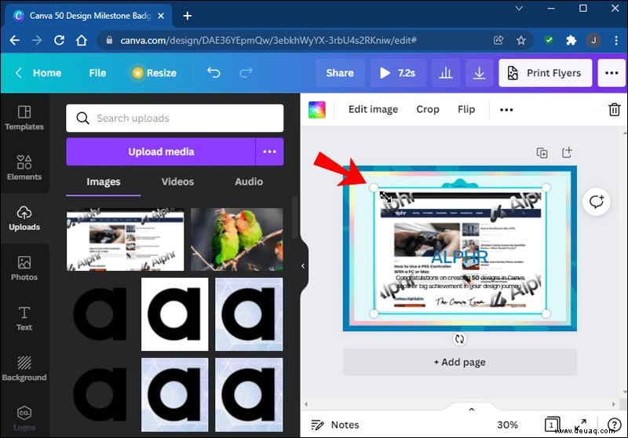Open a new browser tab
The width and height of the screenshot is (628, 438).
pyautogui.click(x=187, y=16)
